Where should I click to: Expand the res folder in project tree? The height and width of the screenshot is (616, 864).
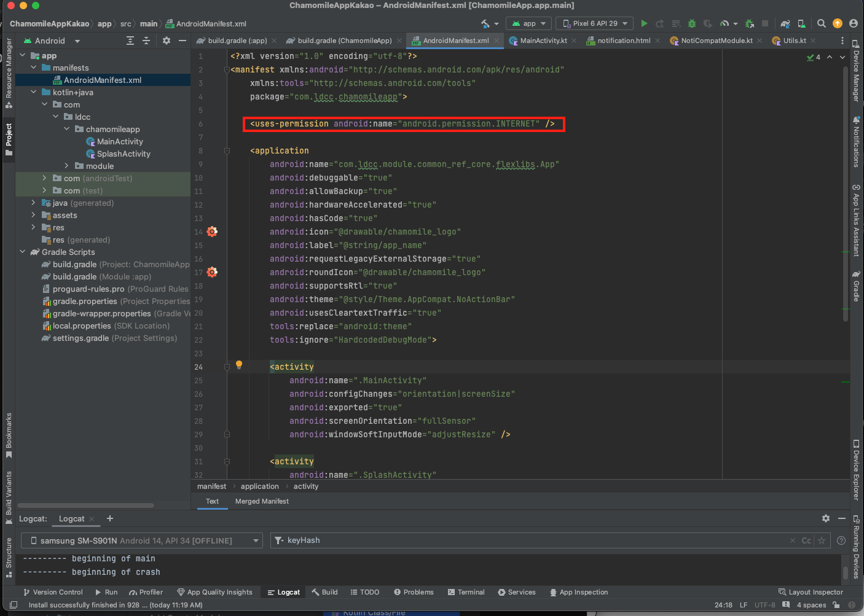point(33,227)
